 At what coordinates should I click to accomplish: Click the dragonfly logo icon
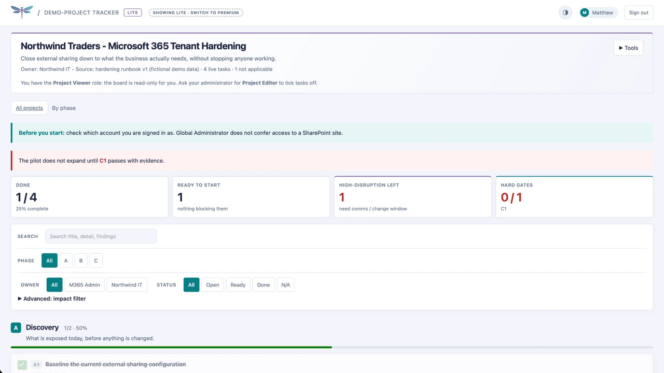21,11
